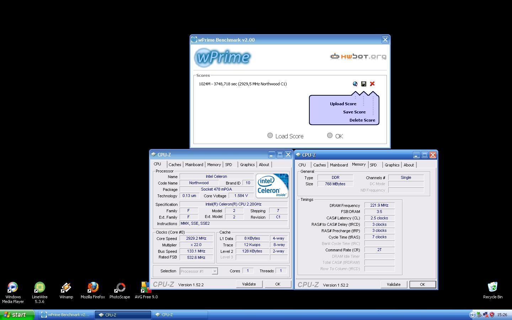The height and width of the screenshot is (320, 512).
Task: Open PhotoScape desktop shortcut
Action: [x=120, y=290]
